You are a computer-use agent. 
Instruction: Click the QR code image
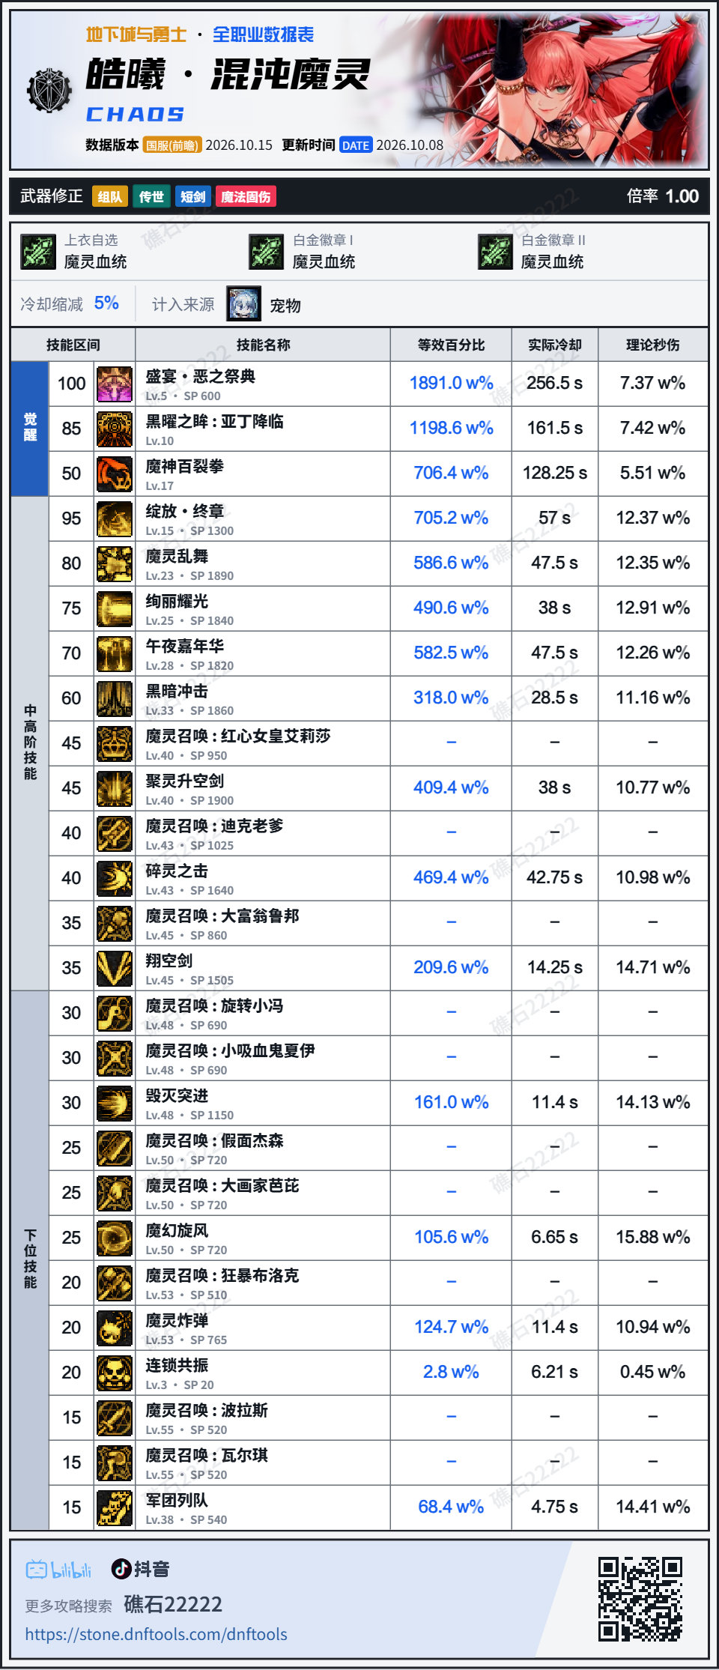click(640, 1599)
